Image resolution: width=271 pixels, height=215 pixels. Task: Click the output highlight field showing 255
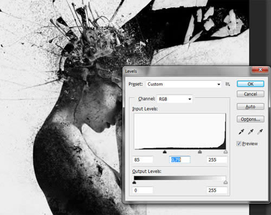pos(217,190)
